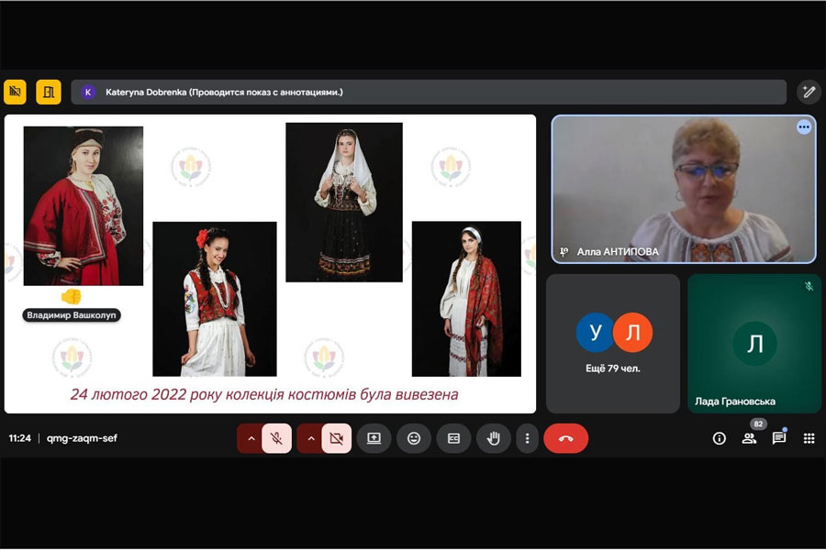Click the yellow hide-presentation icon
The height and width of the screenshot is (550, 826).
[15, 92]
